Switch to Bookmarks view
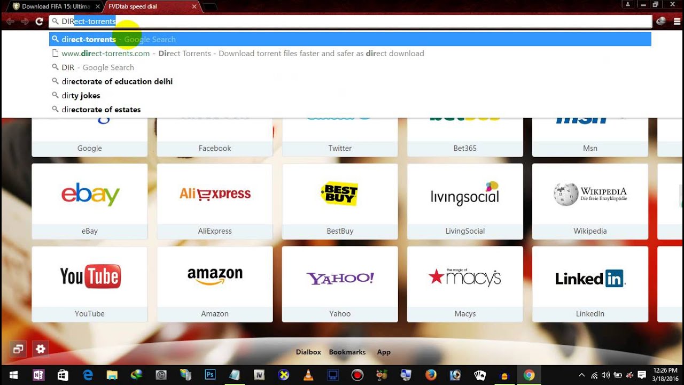This screenshot has width=684, height=385. (347, 352)
